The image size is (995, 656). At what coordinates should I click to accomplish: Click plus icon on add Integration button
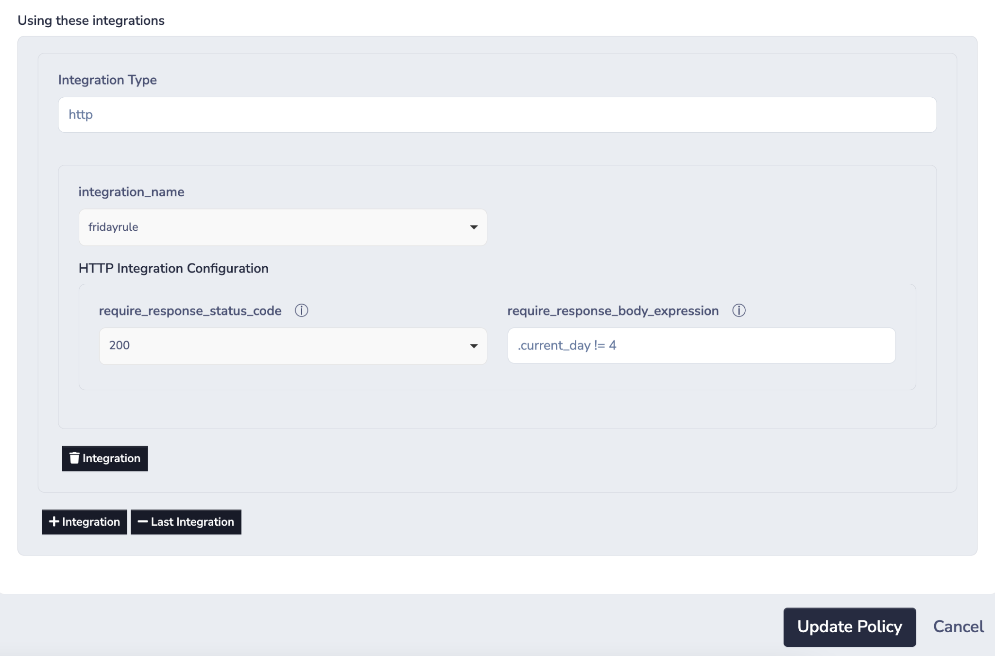click(54, 521)
